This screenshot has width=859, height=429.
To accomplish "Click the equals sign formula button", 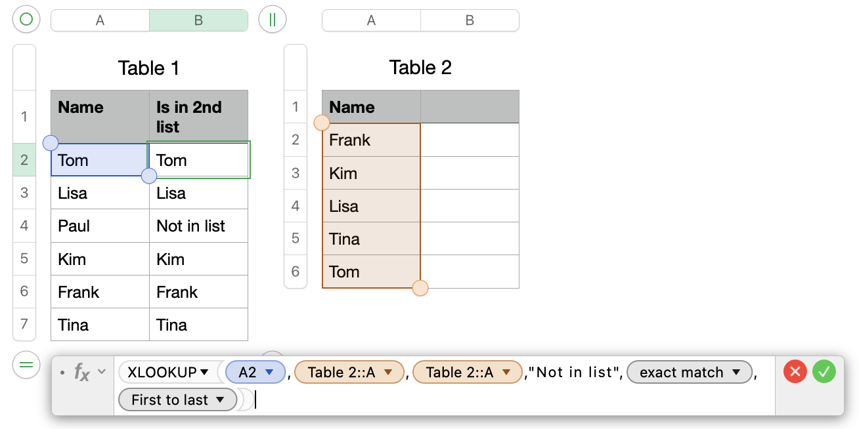I will (x=26, y=365).
